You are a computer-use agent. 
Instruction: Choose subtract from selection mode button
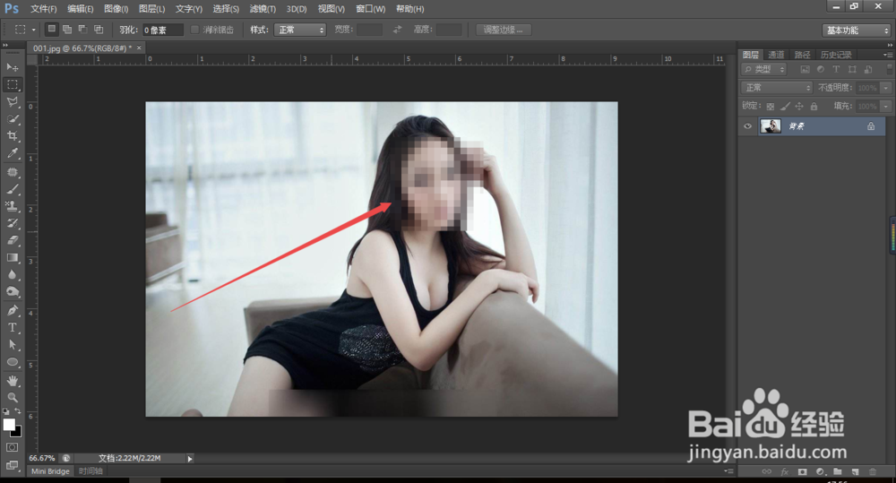82,30
